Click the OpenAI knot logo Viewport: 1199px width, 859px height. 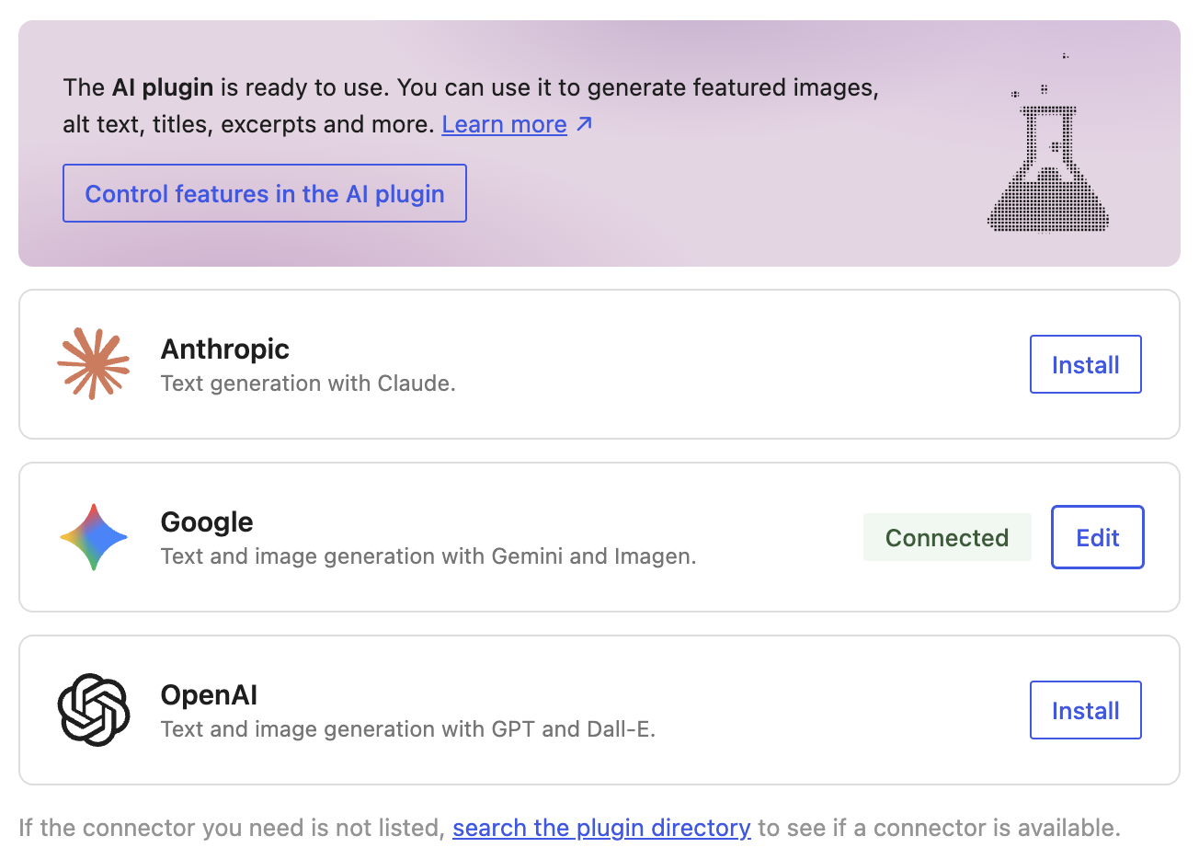94,710
